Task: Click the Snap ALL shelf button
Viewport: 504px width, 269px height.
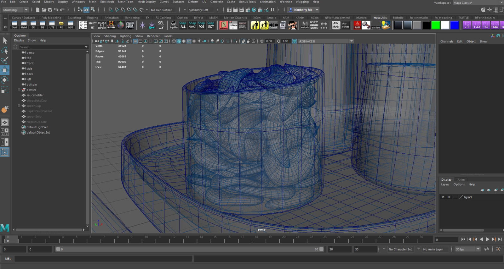Action: coord(183,25)
